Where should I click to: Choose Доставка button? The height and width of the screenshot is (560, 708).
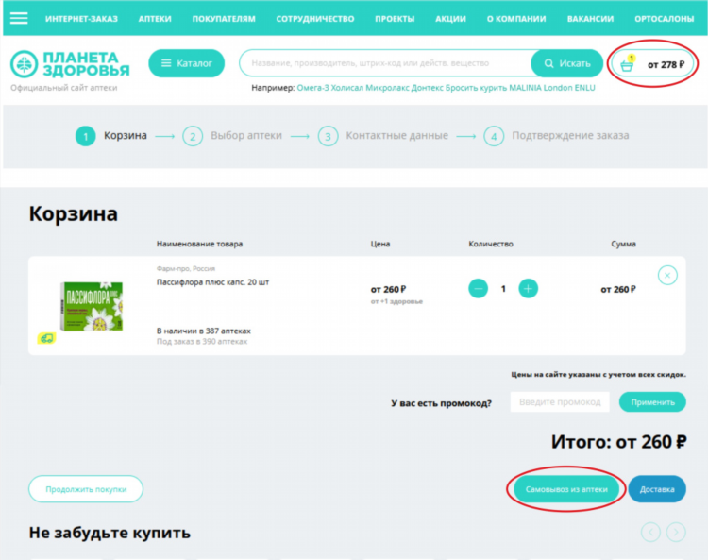[657, 489]
